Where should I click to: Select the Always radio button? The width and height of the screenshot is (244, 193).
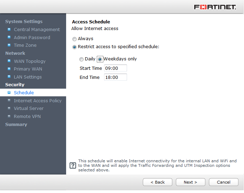[x=74, y=39]
